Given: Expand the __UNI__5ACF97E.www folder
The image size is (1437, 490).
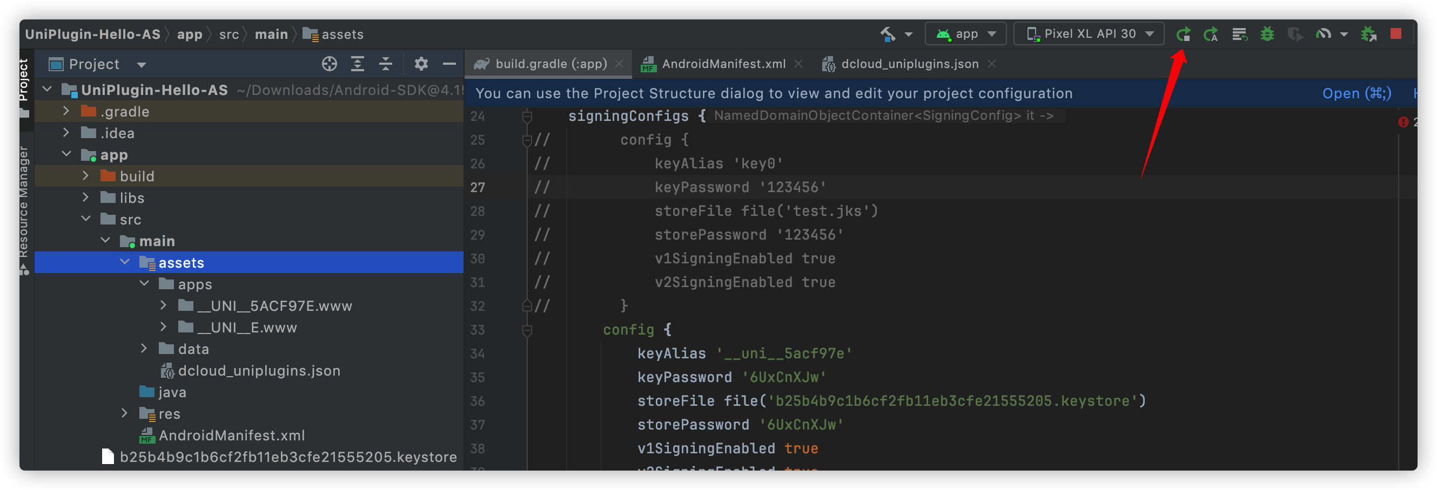Looking at the screenshot, I should pyautogui.click(x=164, y=305).
